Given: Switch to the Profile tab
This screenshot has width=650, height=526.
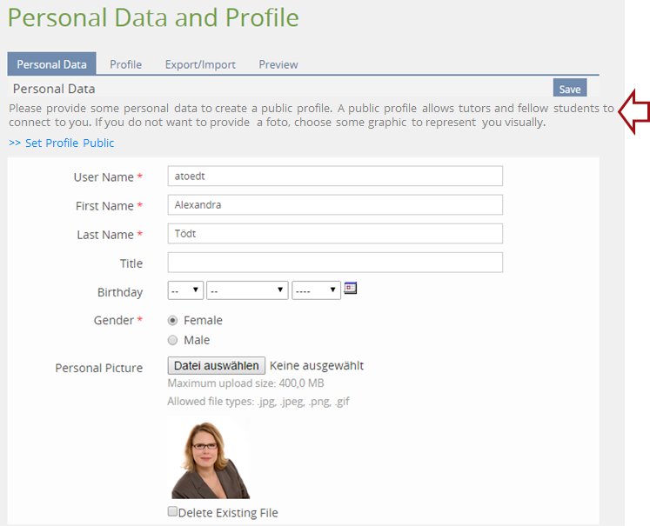Looking at the screenshot, I should click(125, 64).
